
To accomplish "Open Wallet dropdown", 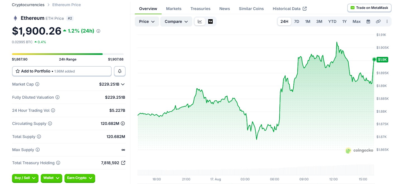I will [51, 178].
